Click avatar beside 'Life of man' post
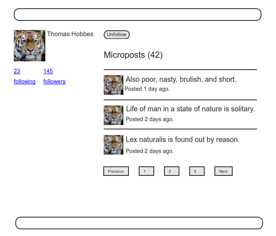Image resolution: width=276 pixels, height=236 pixels. pos(114,115)
